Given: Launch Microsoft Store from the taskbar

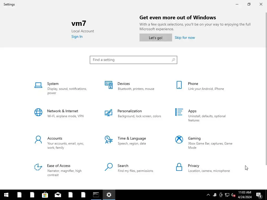Looking at the screenshot, I should [45, 195].
